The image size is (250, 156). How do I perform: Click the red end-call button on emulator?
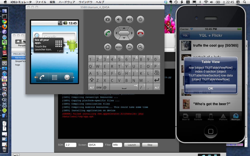pos(140,33)
